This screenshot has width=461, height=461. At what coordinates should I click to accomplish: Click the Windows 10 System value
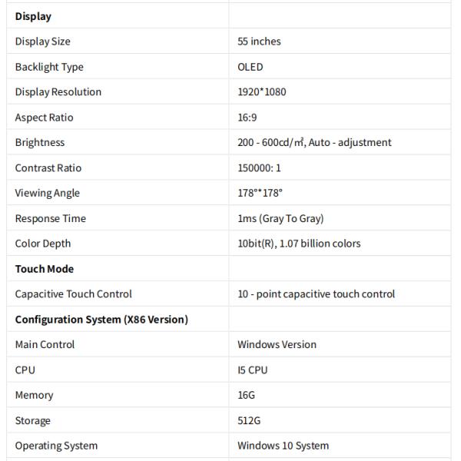click(x=283, y=446)
